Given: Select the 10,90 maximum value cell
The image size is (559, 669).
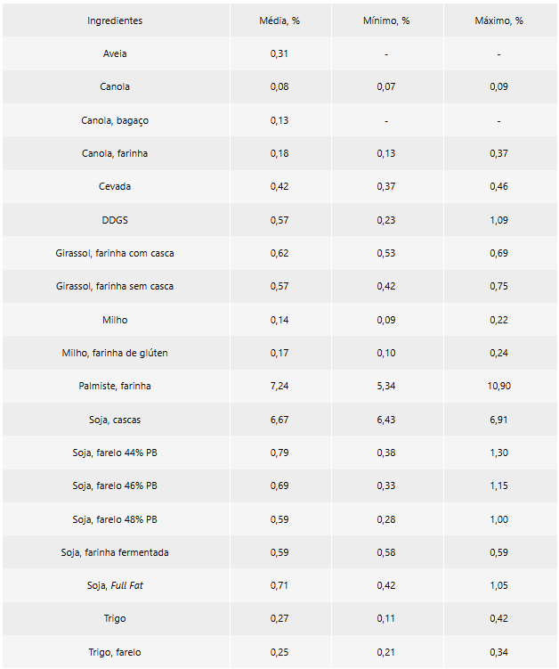Looking at the screenshot, I should (x=498, y=386).
